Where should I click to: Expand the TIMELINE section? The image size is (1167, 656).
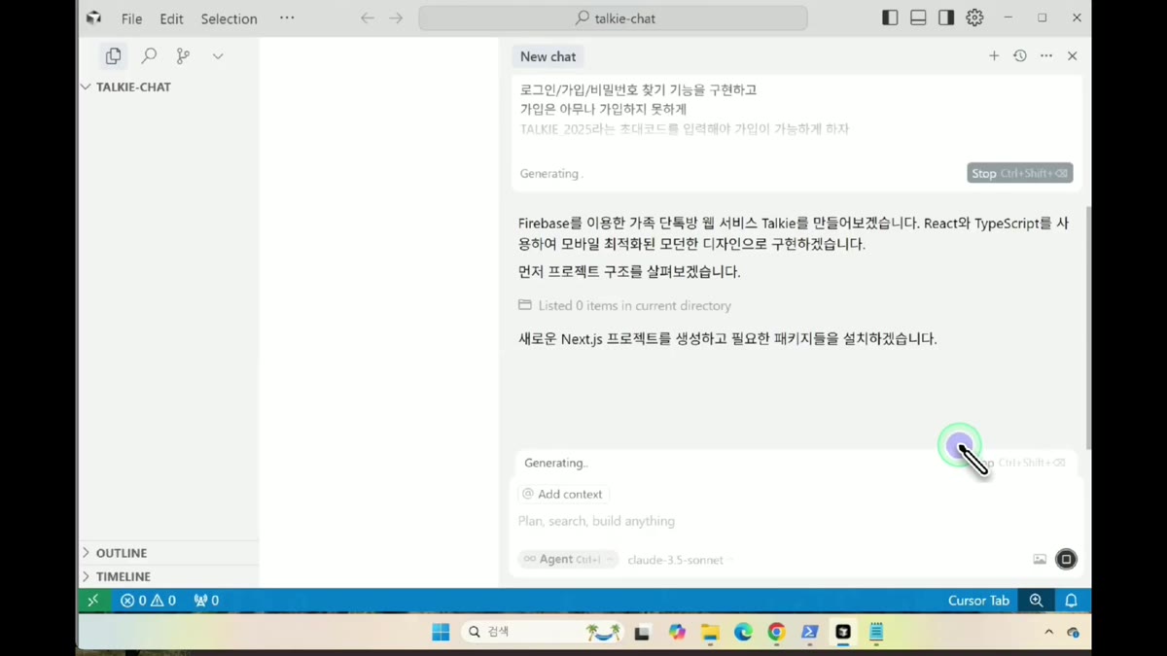168,576
